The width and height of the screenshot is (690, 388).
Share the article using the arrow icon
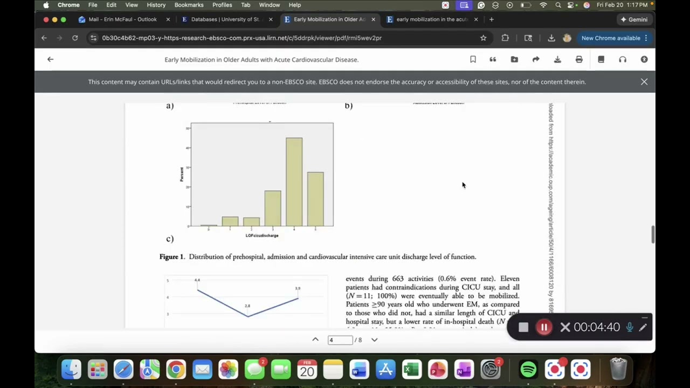(x=536, y=59)
